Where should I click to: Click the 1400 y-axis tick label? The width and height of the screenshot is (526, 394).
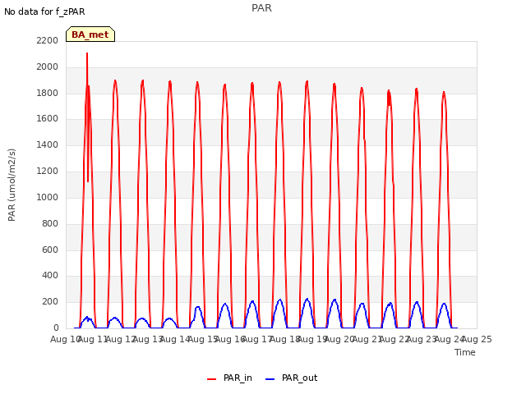click(x=48, y=144)
